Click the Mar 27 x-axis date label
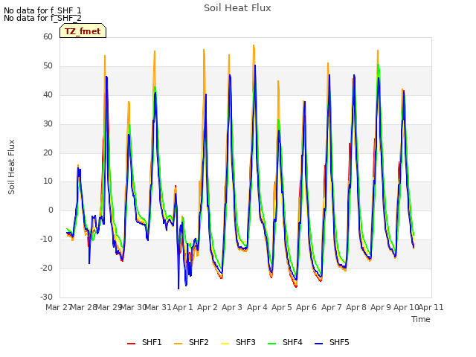Viewport: 476px width, 357px height. click(58, 307)
